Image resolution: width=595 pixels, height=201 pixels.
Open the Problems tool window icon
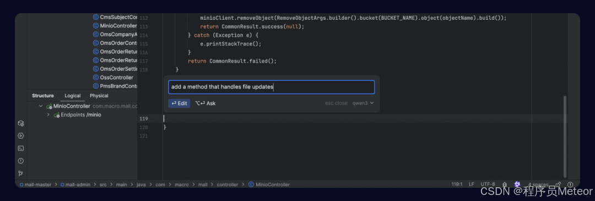[x=21, y=161]
